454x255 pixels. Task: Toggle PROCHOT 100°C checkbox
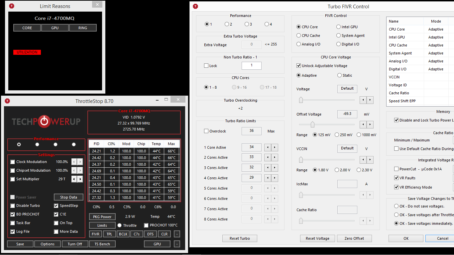tap(146, 225)
